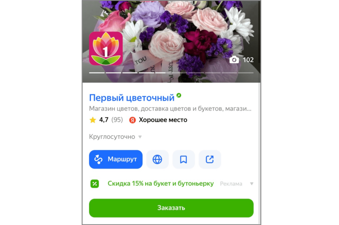Expand the arrow beside Реклама
The image size is (339, 225).
252,184
